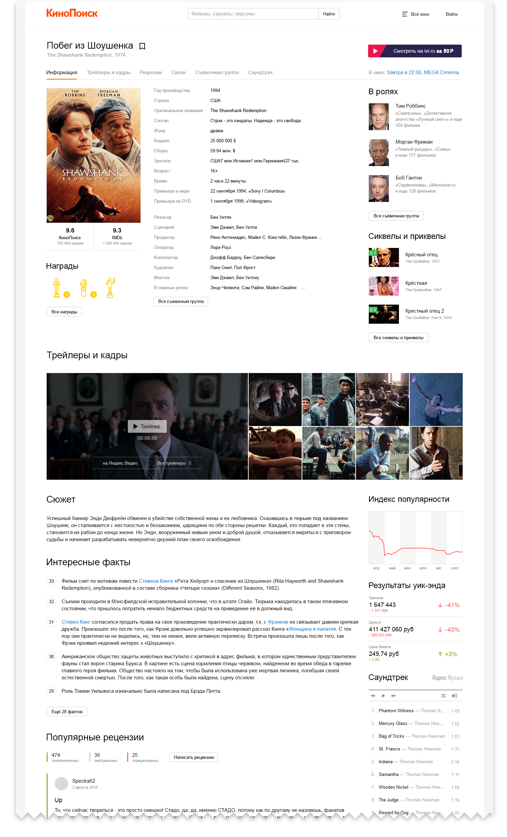
Task: Play track St. Francis
Action: tap(416, 749)
